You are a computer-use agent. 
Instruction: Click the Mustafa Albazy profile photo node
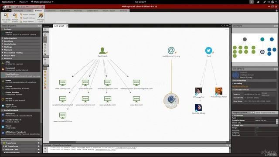(198, 108)
